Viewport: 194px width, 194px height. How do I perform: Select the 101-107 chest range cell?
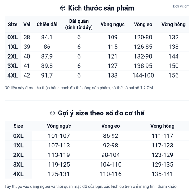point(59,136)
